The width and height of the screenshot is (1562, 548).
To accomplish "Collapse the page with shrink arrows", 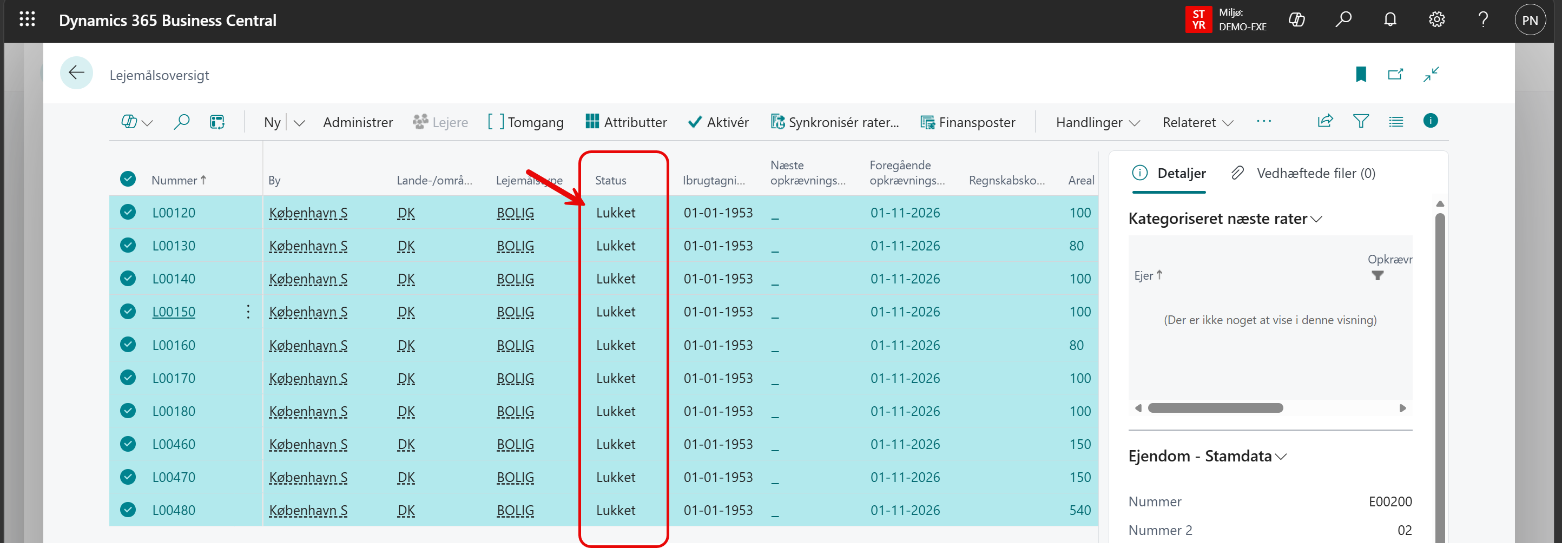I will click(x=1431, y=75).
